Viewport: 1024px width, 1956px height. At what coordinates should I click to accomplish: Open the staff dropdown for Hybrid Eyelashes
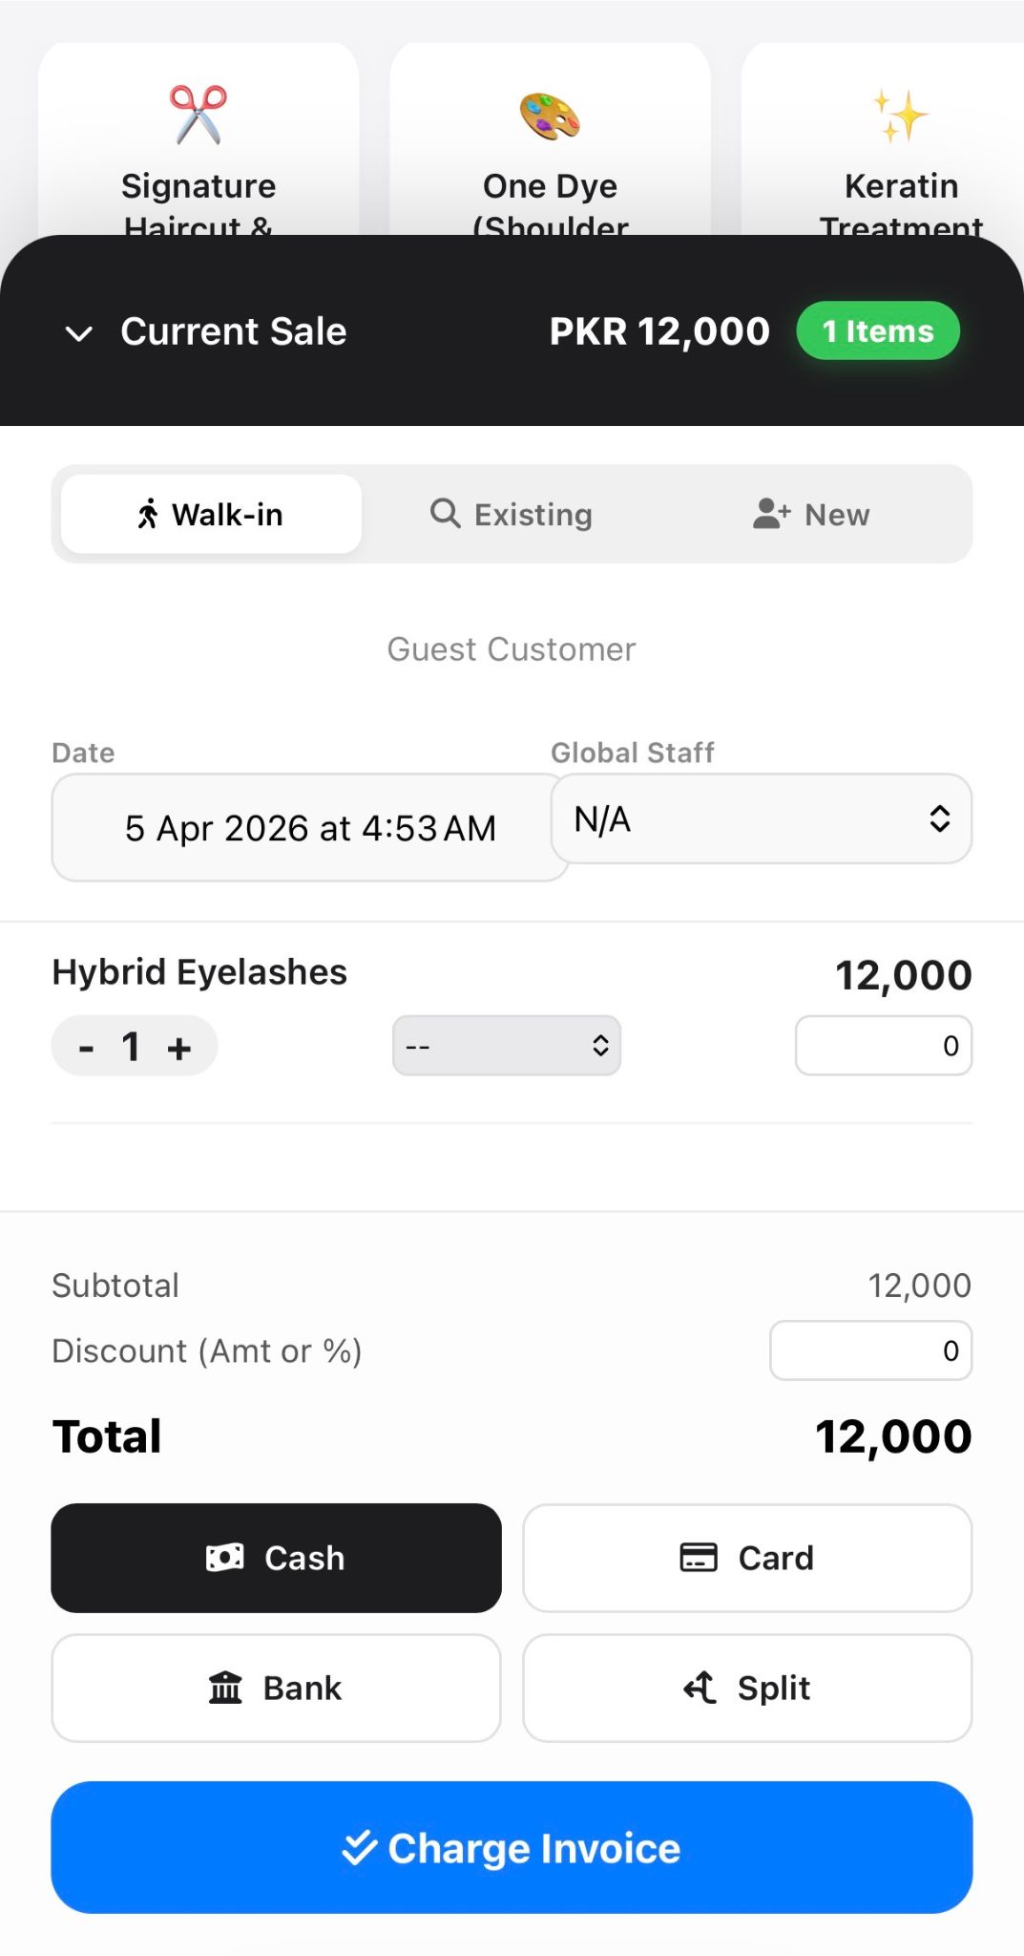(x=507, y=1046)
